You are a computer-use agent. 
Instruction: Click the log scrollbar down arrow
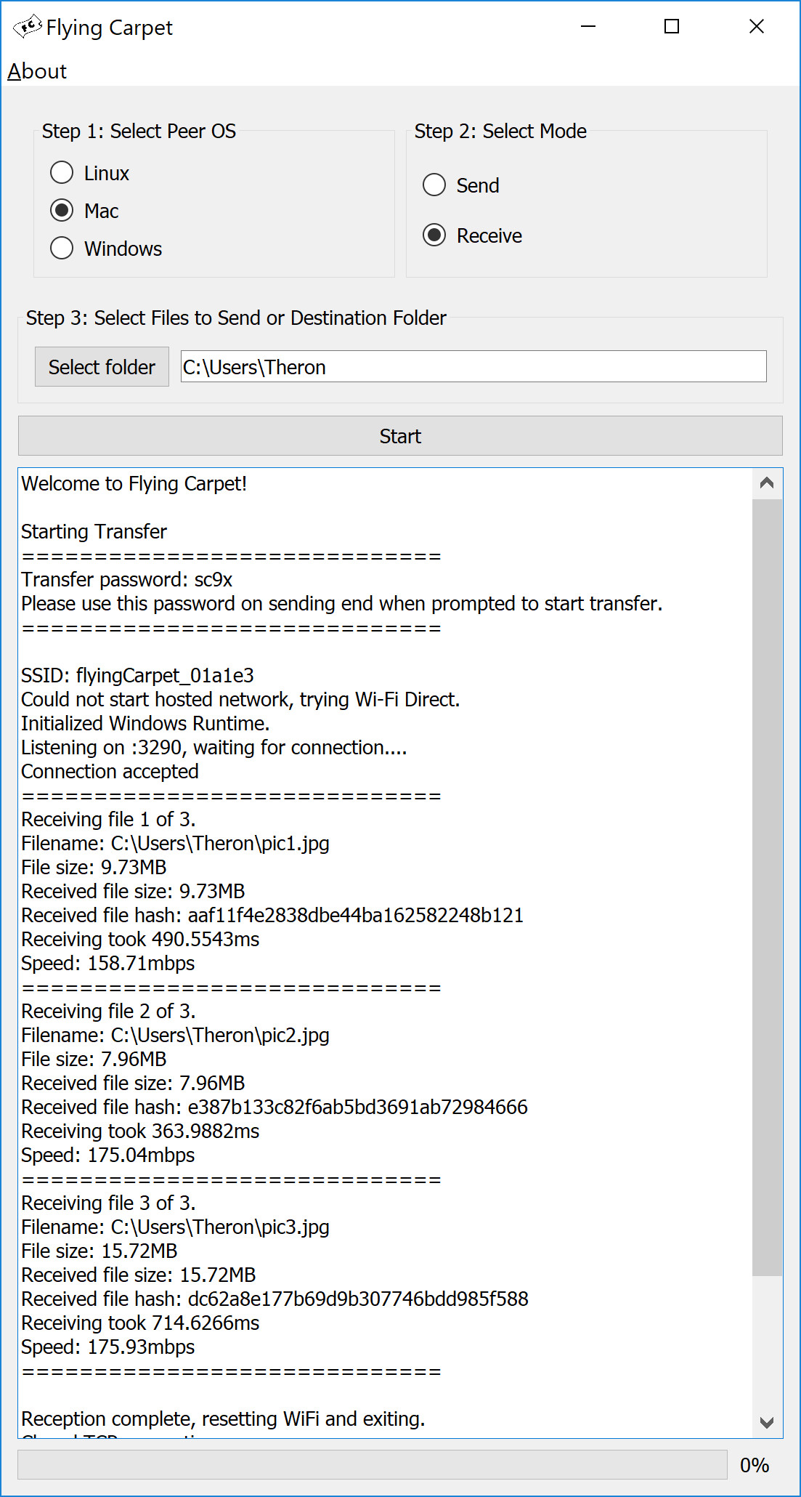pyautogui.click(x=767, y=1422)
